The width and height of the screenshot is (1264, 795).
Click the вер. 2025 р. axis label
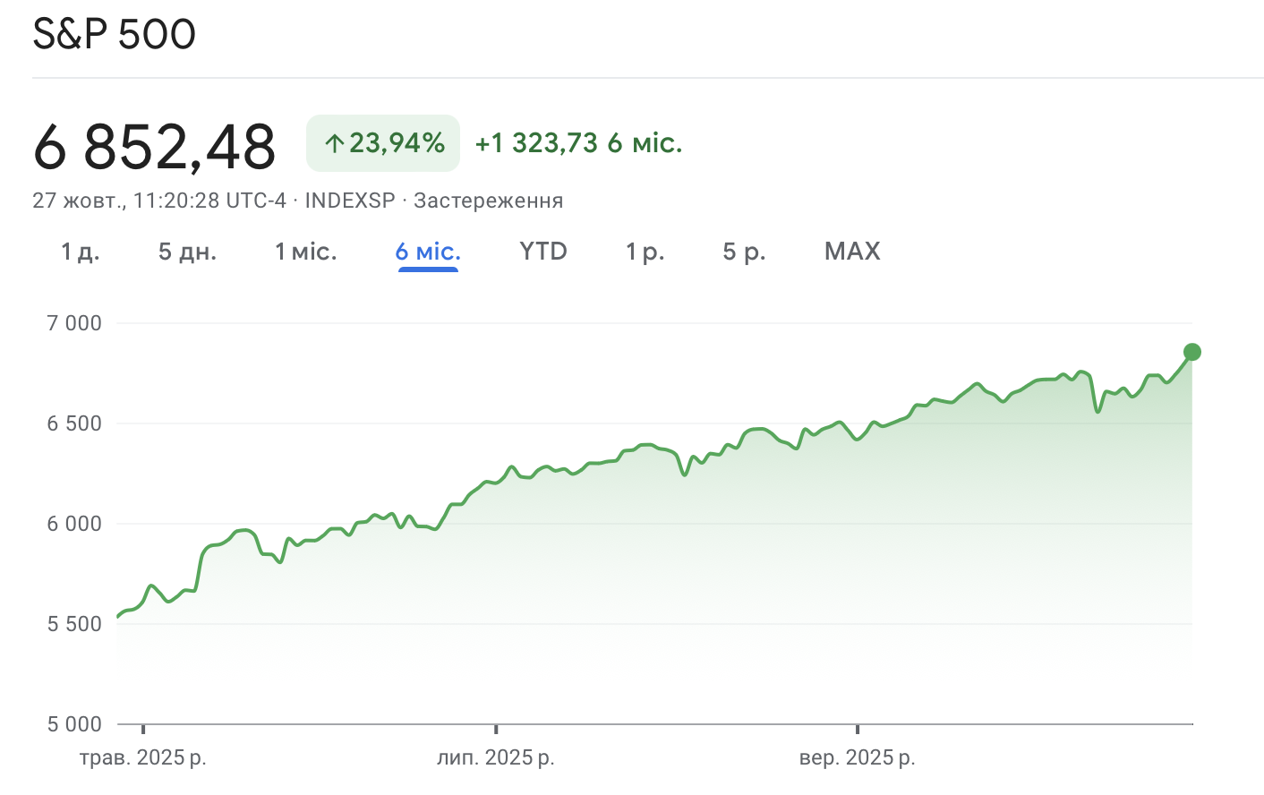click(x=857, y=757)
